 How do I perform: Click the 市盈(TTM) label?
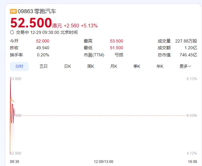[x=94, y=55]
